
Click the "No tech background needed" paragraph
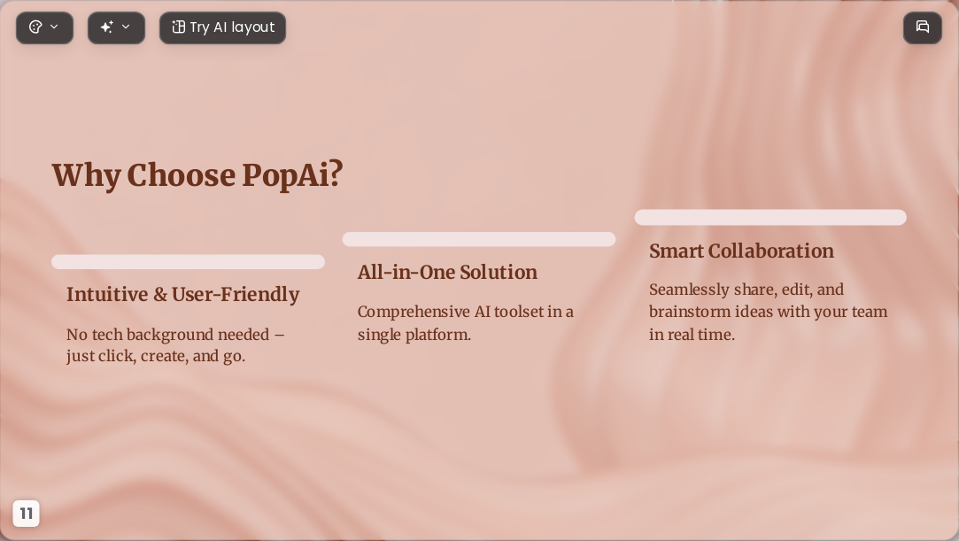[x=175, y=345]
